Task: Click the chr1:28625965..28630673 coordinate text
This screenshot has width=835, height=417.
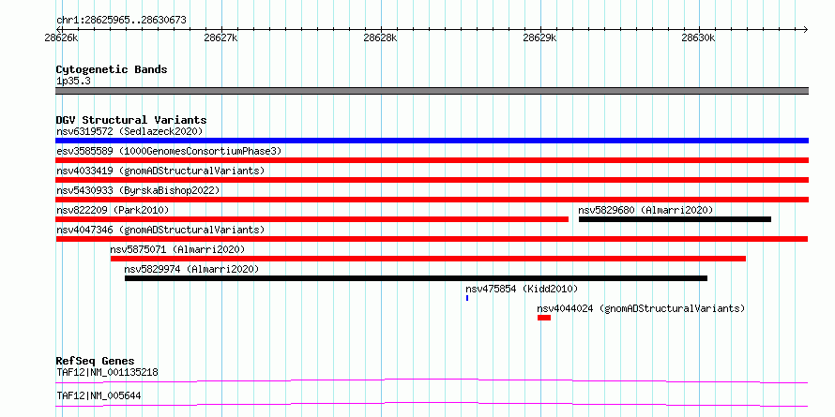Action: (121, 21)
